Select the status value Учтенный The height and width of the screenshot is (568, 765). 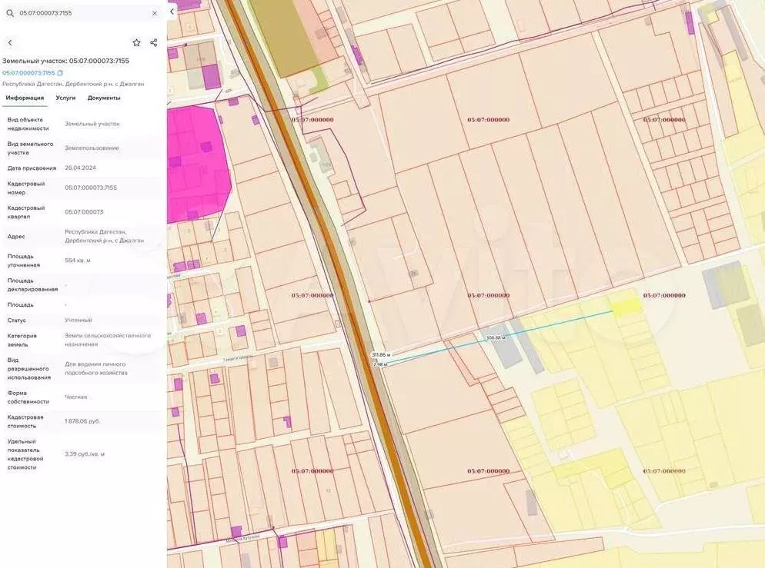pos(78,320)
